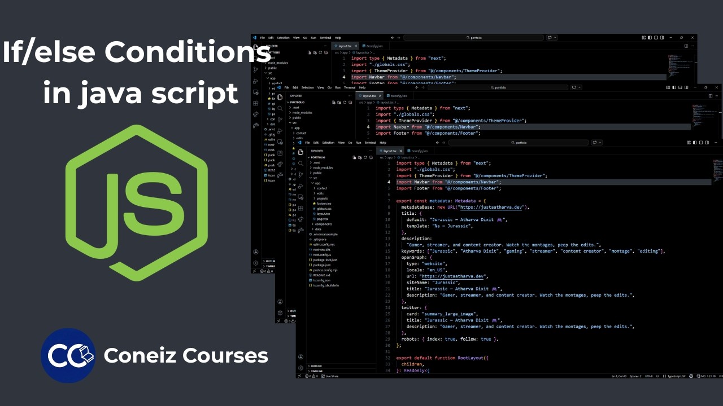Open Extensions icon in front window activity bar
This screenshot has width=723, height=406.
pos(300,208)
